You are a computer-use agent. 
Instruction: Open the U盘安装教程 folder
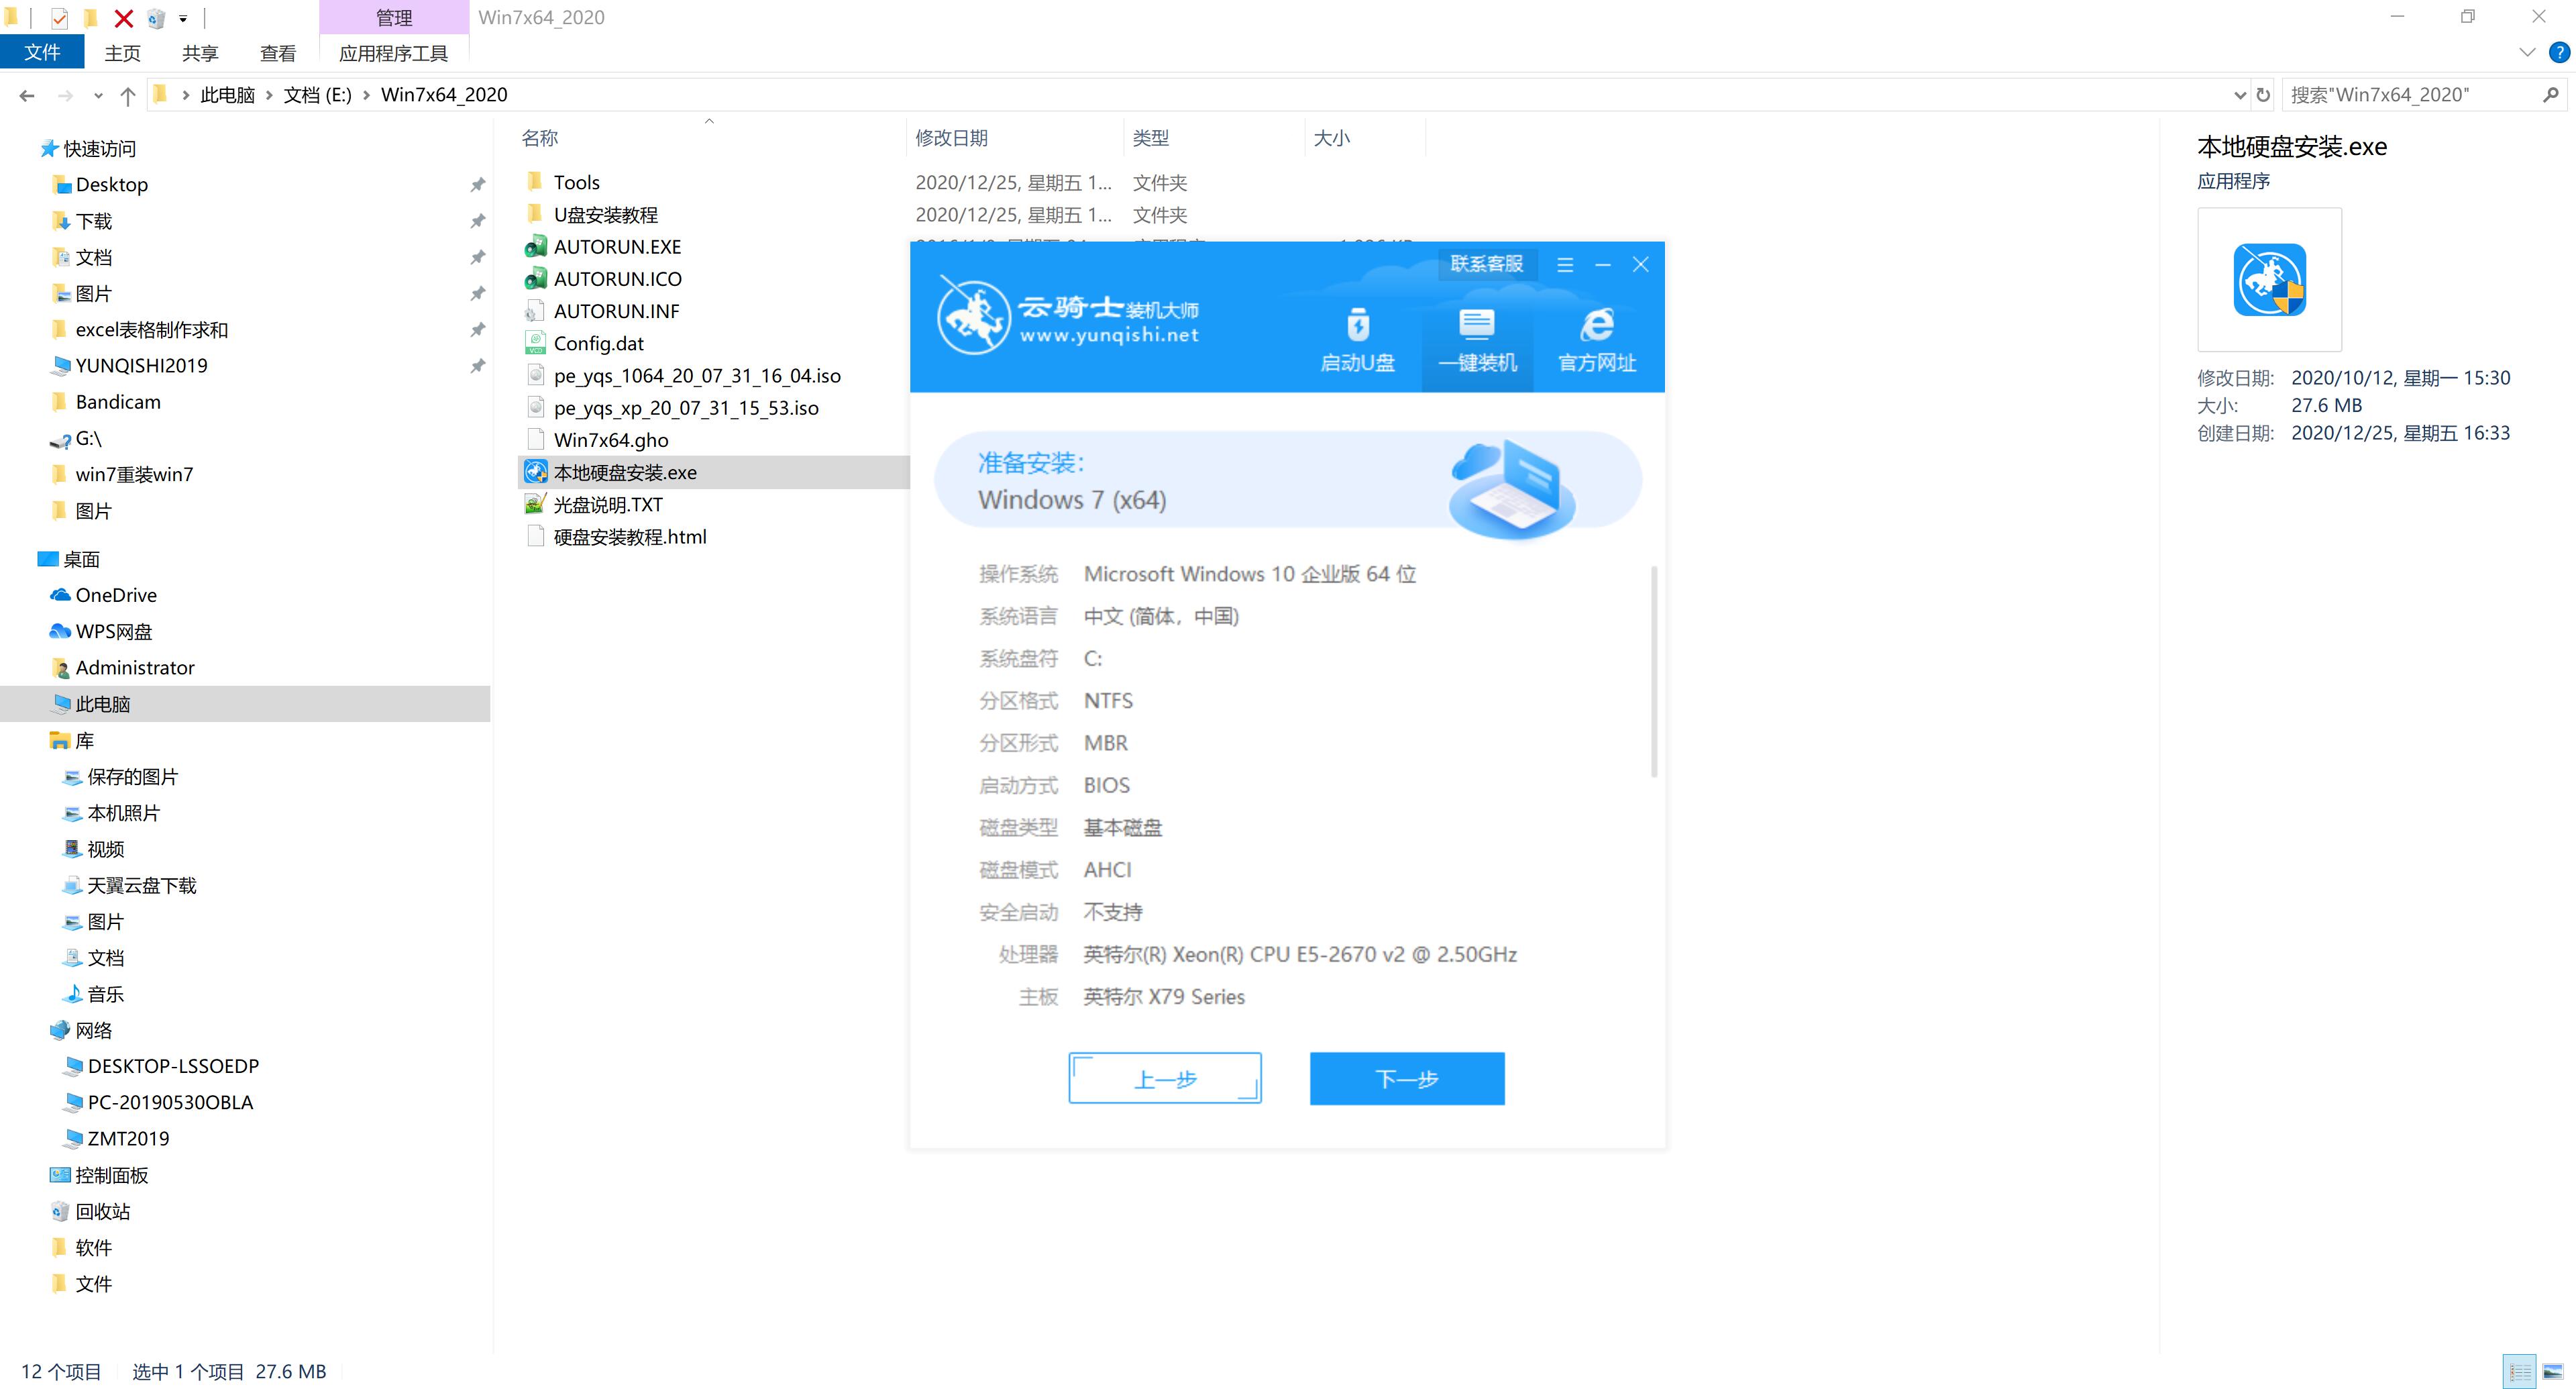(x=608, y=214)
